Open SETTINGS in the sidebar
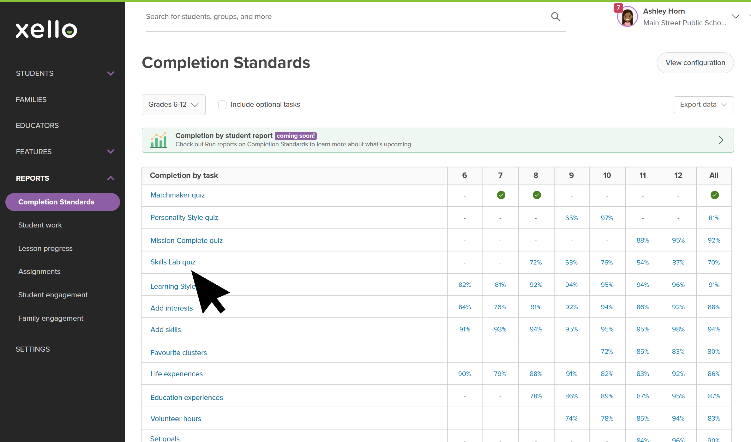The height and width of the screenshot is (442, 751). click(x=33, y=349)
